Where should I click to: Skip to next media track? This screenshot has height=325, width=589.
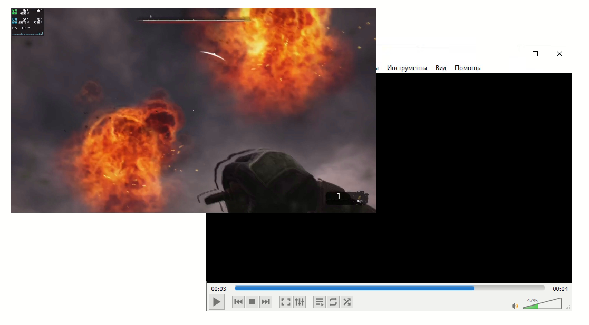click(266, 302)
